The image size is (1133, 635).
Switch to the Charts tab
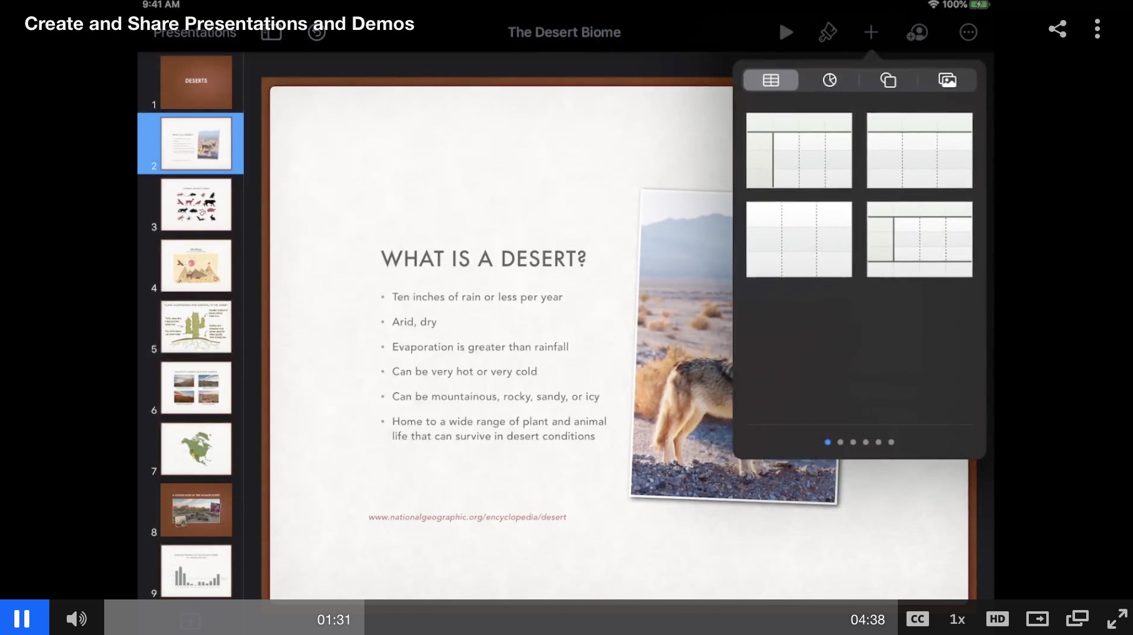pos(829,80)
